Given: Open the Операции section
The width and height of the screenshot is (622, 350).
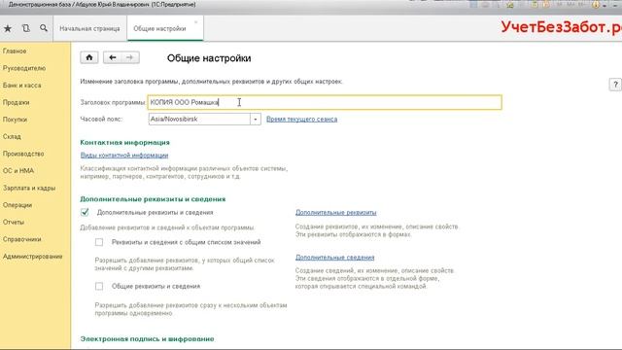Looking at the screenshot, I should [17, 205].
